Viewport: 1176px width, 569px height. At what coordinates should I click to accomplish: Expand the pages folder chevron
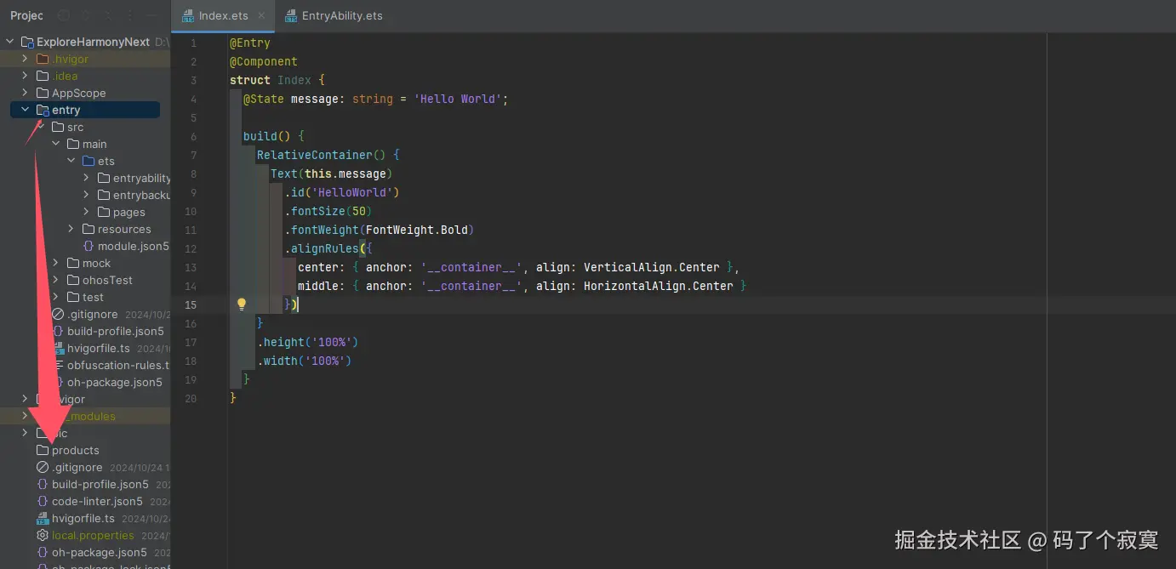point(87,212)
